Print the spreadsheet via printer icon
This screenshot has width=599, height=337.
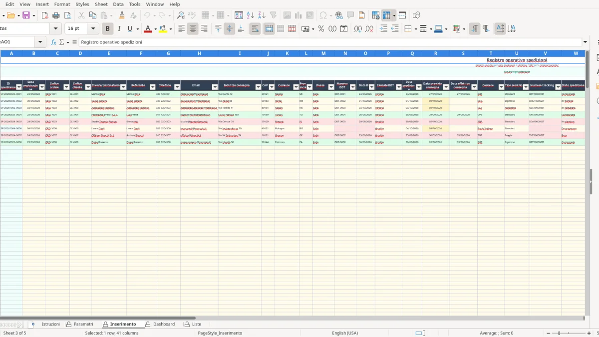[x=56, y=15]
